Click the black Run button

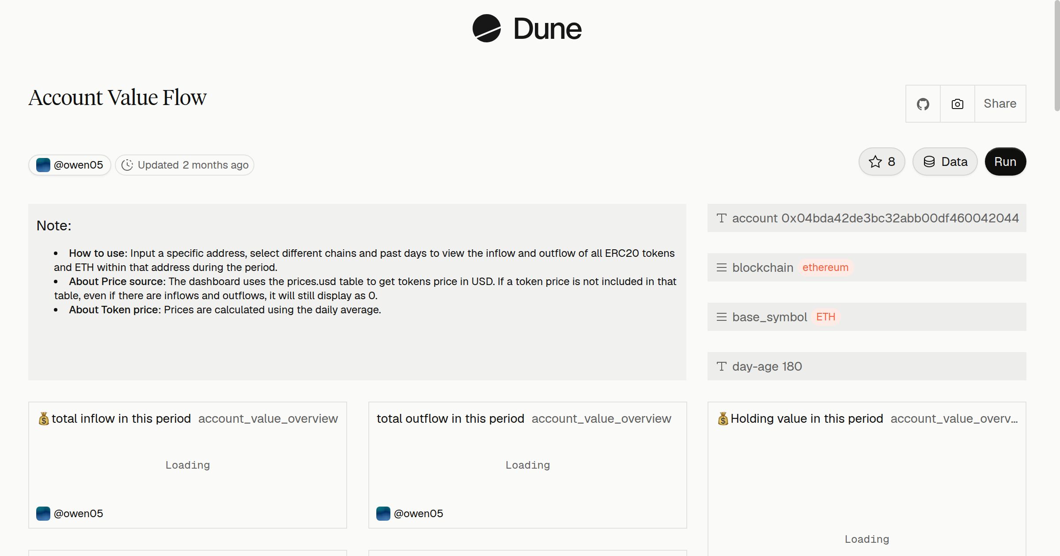click(x=1005, y=162)
